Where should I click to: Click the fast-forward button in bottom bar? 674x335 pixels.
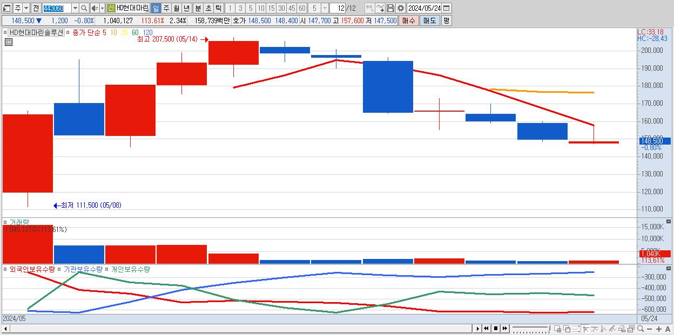504,329
